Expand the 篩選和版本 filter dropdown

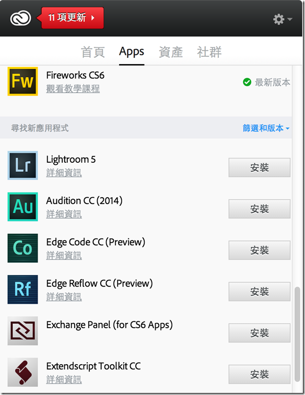click(266, 128)
